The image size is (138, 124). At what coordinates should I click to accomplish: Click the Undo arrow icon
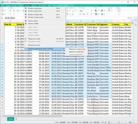pos(10,14)
